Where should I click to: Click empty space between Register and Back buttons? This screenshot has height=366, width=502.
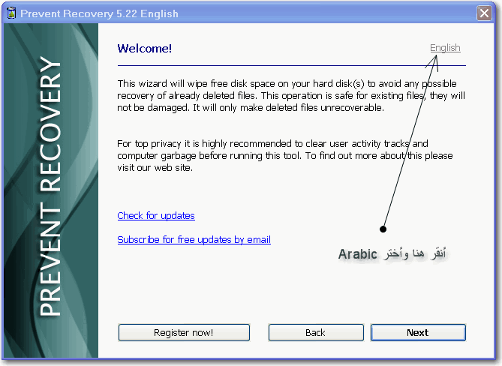click(259, 332)
